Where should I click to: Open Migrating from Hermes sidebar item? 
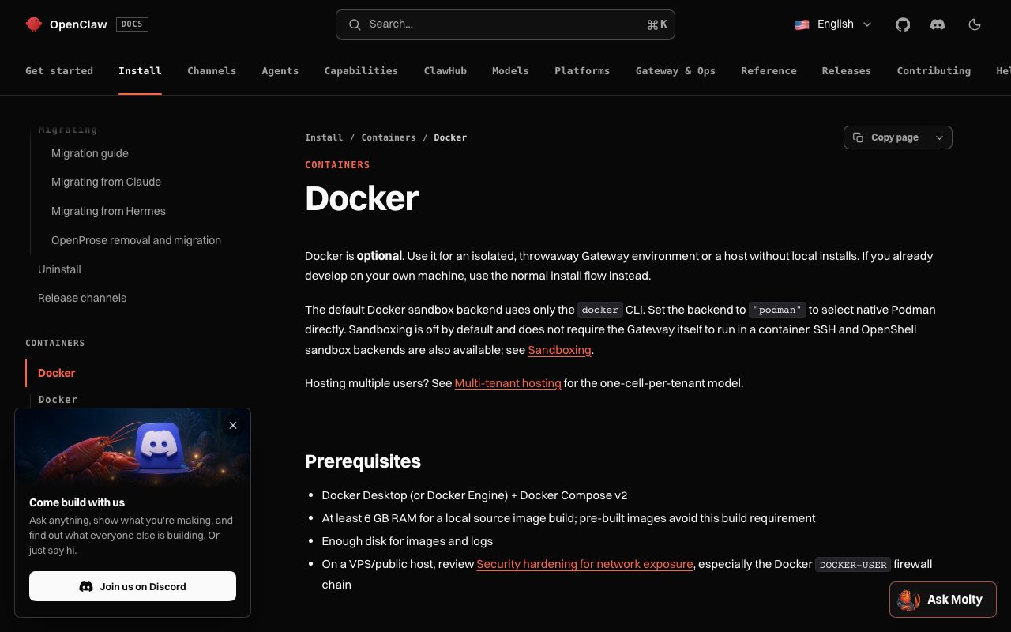[x=108, y=211]
